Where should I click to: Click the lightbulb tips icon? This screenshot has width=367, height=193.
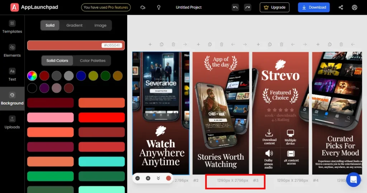(x=159, y=8)
